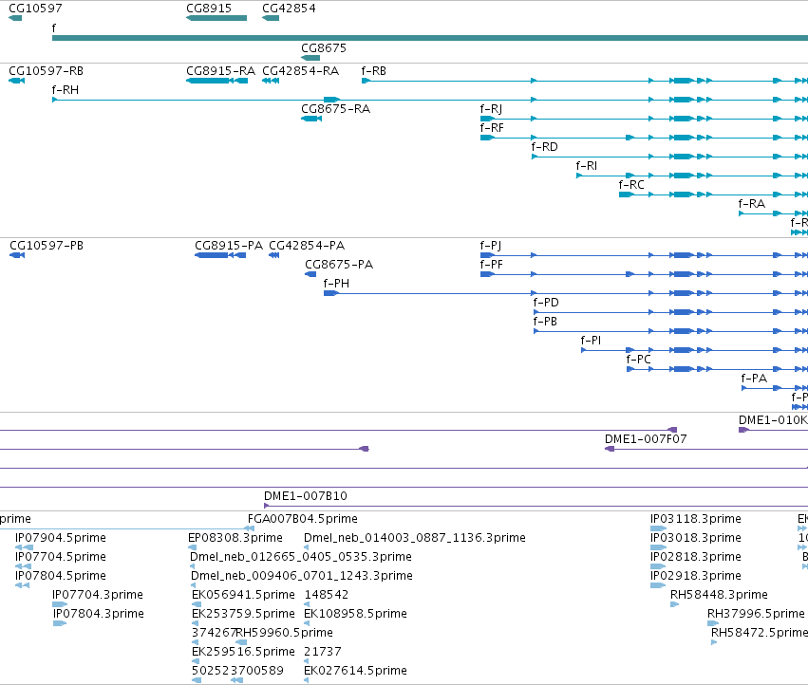This screenshot has width=808, height=685.
Task: Select the f-RI transcript label
Action: pyautogui.click(x=587, y=166)
